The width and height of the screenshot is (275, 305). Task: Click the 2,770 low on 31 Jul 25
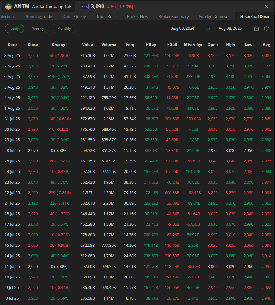pyautogui.click(x=248, y=119)
